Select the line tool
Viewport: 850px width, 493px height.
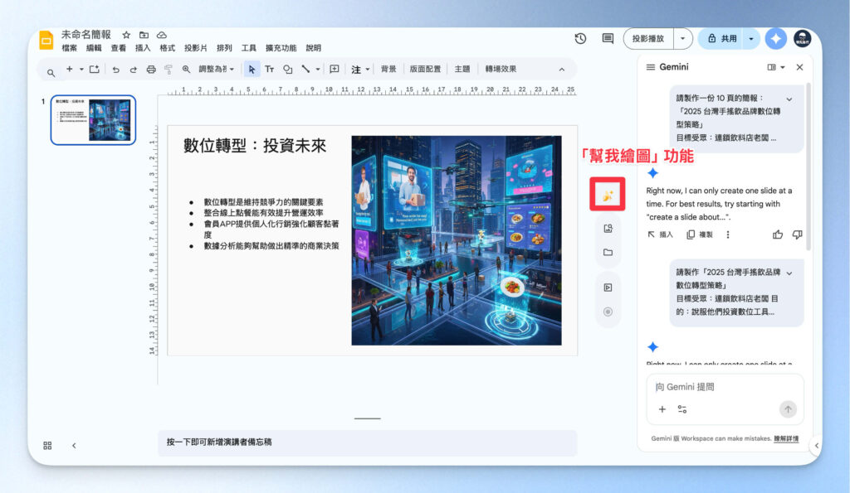click(305, 70)
